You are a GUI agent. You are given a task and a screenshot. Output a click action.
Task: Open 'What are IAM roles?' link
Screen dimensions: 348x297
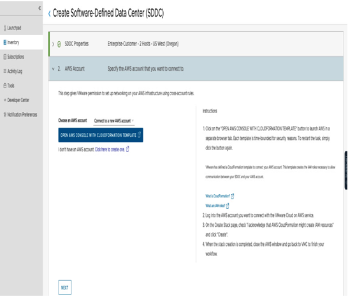215,206
